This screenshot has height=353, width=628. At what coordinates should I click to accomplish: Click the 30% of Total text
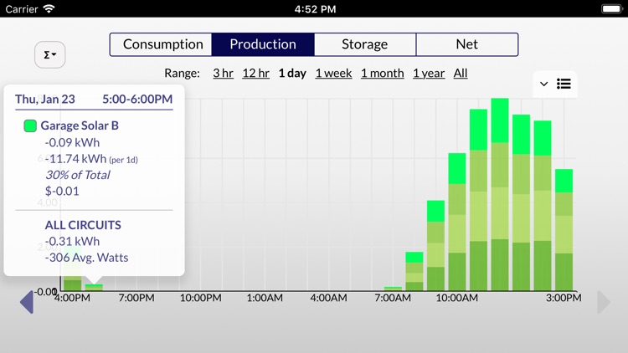[x=77, y=175]
